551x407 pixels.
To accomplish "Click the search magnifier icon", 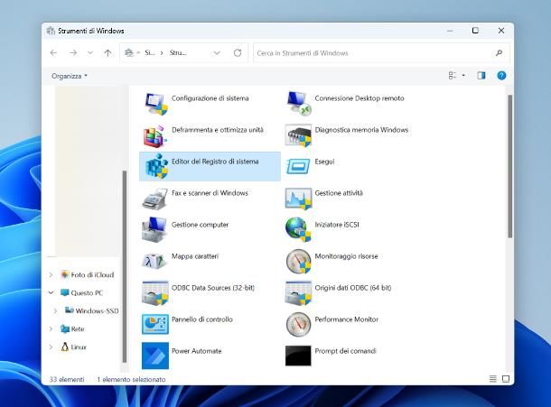I will (499, 53).
